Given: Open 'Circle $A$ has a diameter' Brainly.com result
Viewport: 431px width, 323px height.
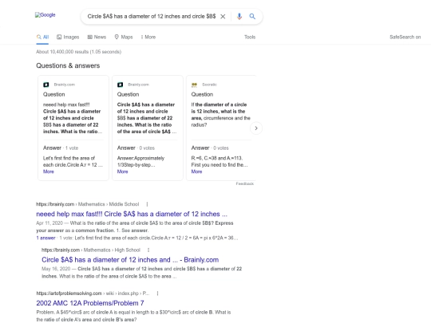Looking at the screenshot, I should (x=130, y=260).
